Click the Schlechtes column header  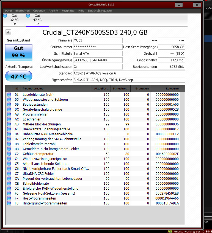[x=121, y=88]
